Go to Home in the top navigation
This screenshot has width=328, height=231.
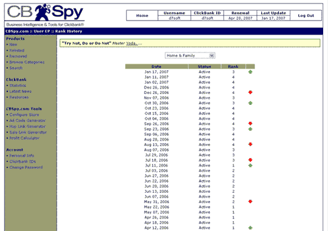click(142, 16)
